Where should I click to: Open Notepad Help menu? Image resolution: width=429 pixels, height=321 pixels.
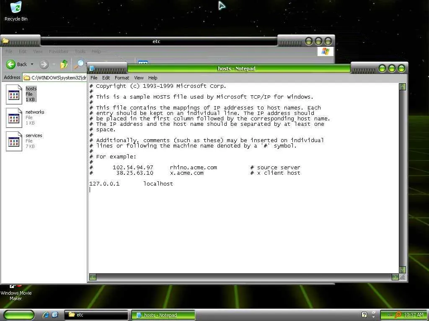152,78
